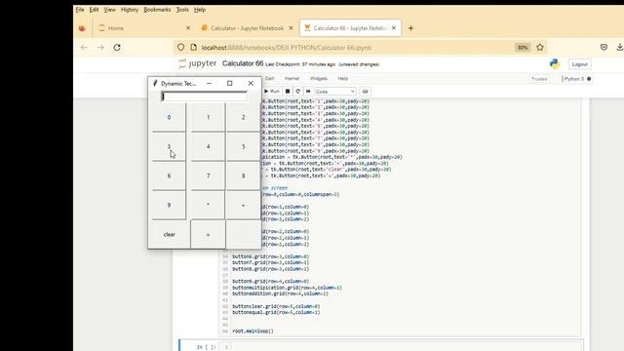Open the Widgets menu in Jupyter
624x351 pixels.
[319, 78]
